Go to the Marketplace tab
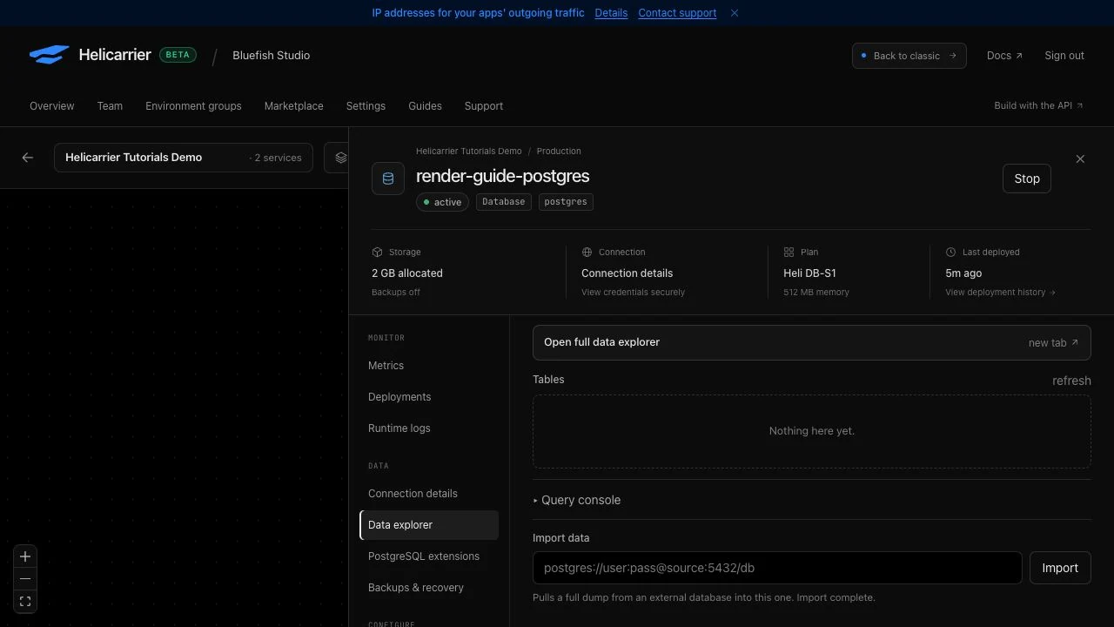This screenshot has width=1114, height=627. tap(293, 106)
